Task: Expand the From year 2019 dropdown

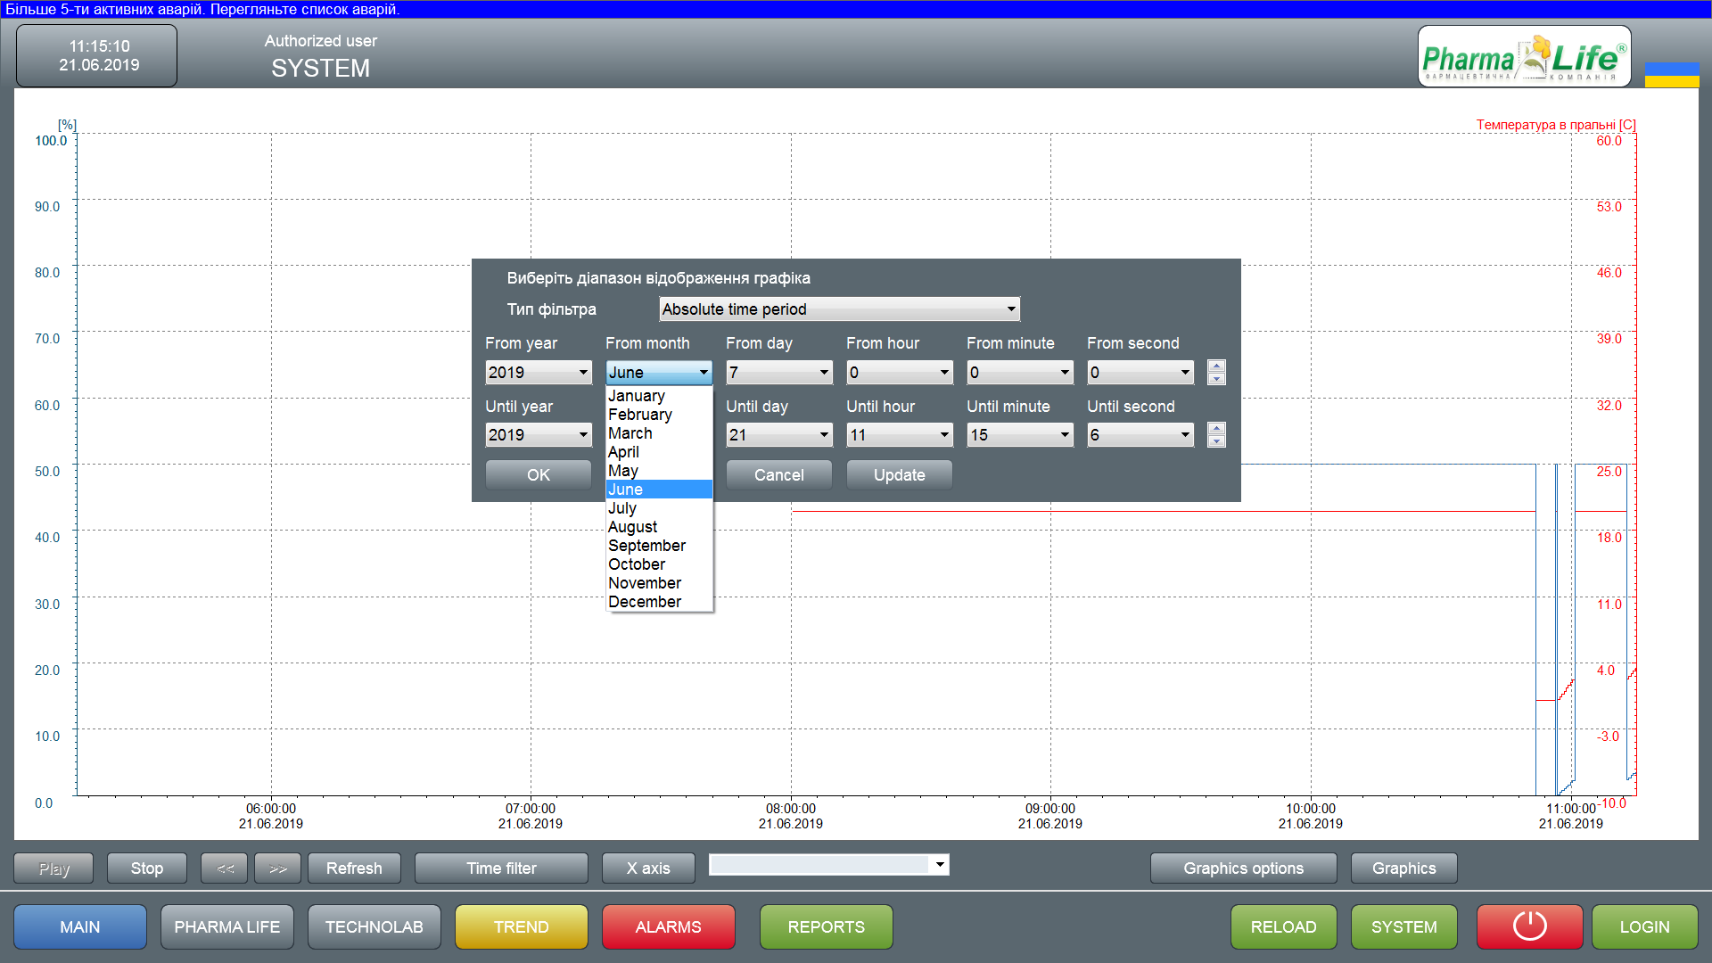Action: click(538, 373)
